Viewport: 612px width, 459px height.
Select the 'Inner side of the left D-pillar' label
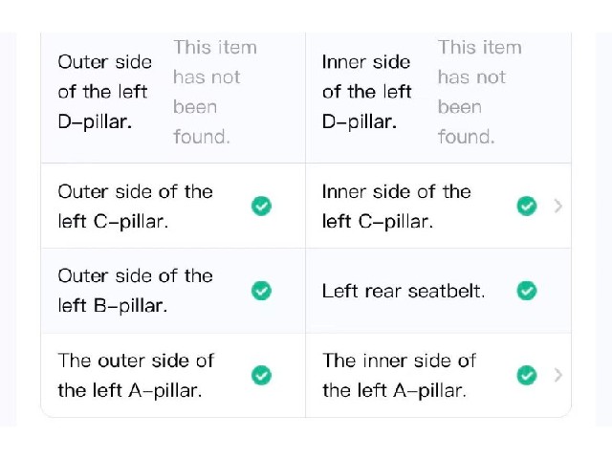pos(367,92)
